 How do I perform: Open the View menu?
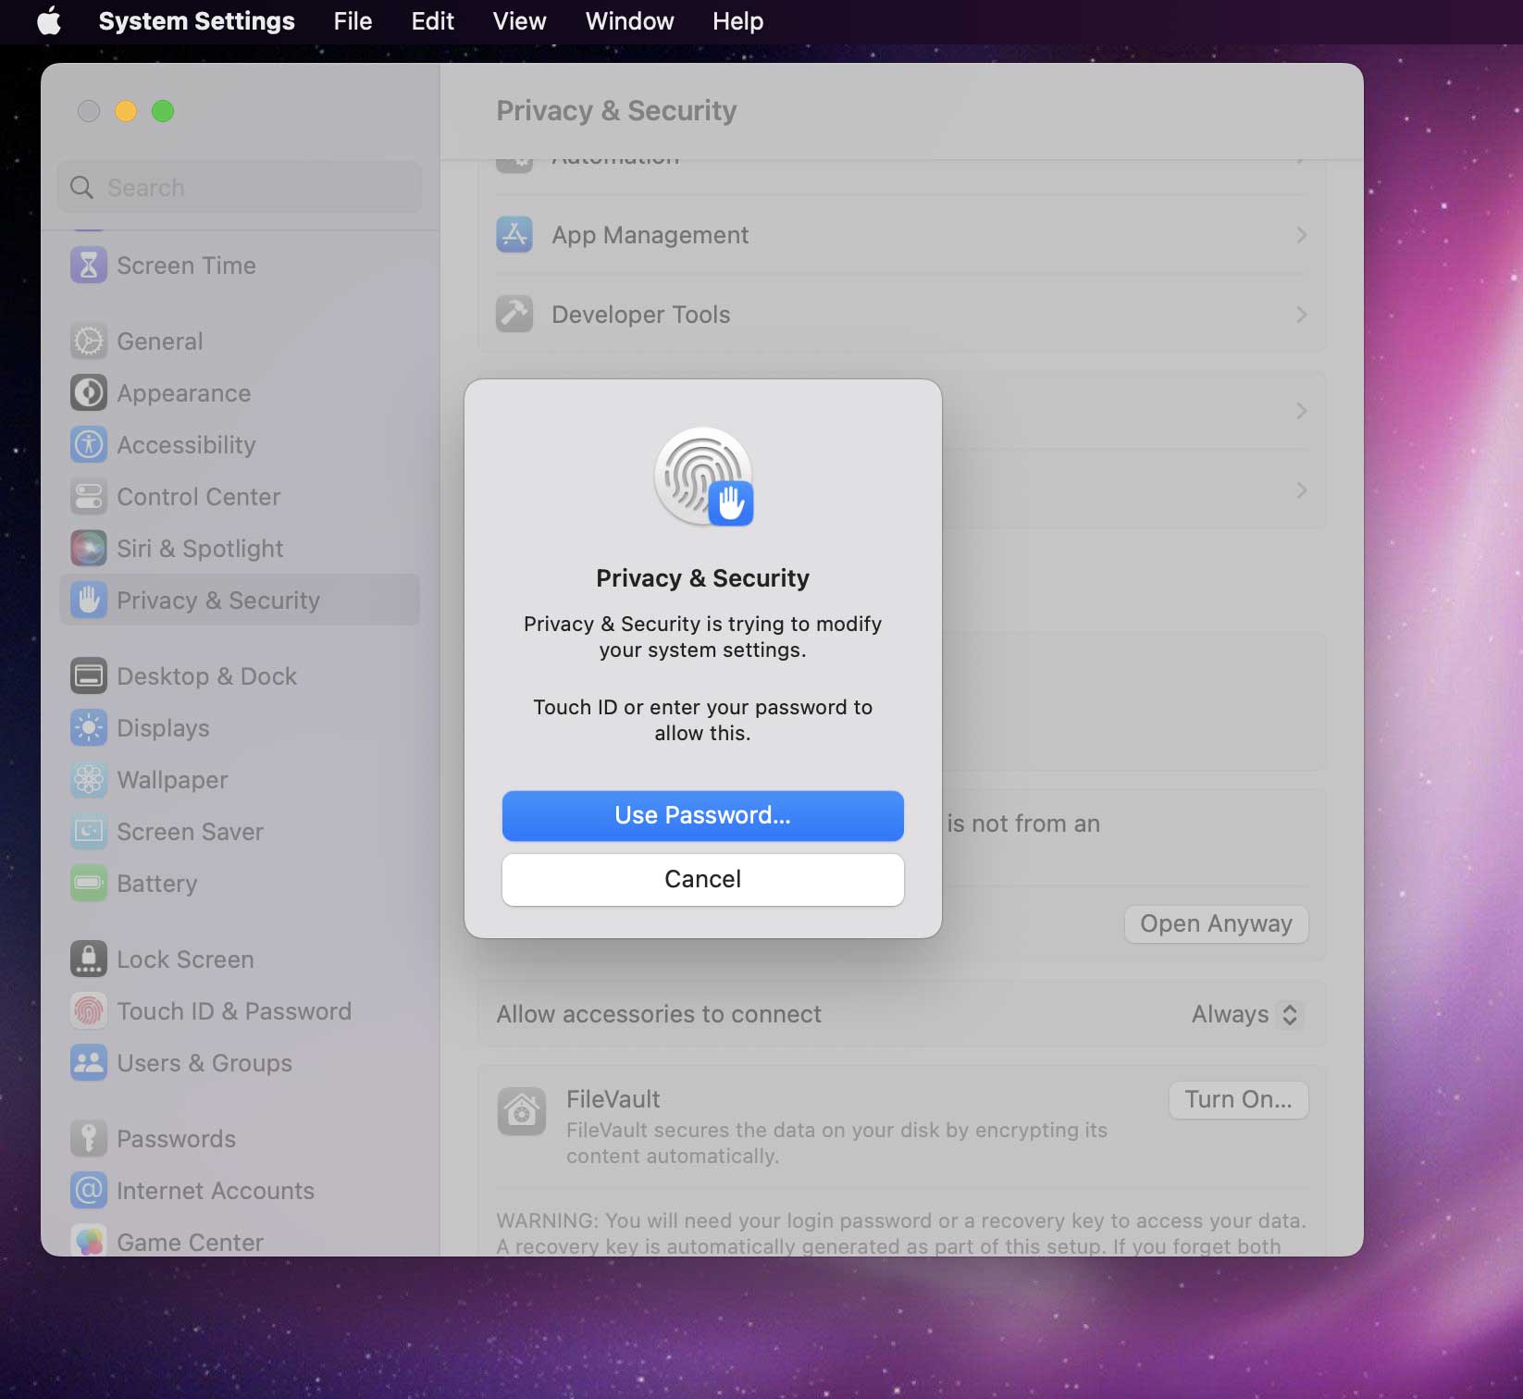(x=519, y=21)
